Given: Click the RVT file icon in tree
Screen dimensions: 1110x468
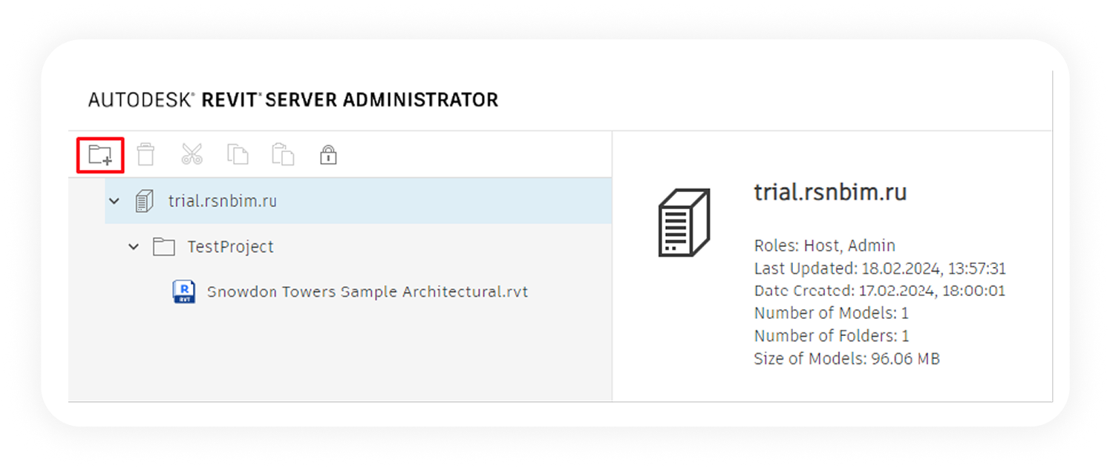Looking at the screenshot, I should (x=183, y=291).
